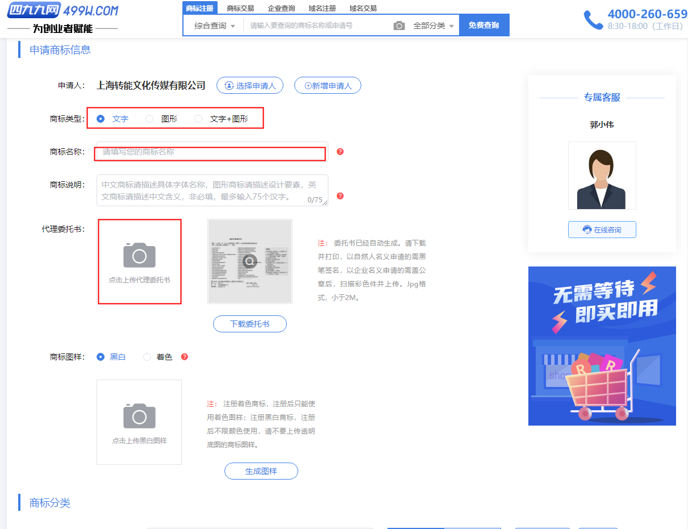Screen dimensions: 688x529
Task: Click the magnifier on the 委托书 preview
Action: pos(250,261)
